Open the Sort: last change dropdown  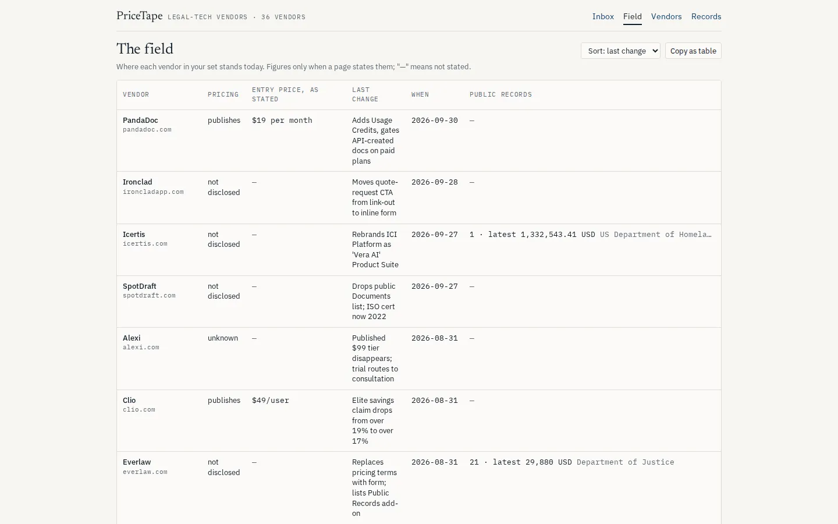[x=620, y=51]
